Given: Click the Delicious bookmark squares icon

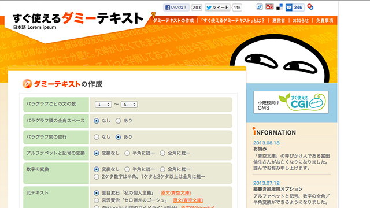Looking at the screenshot, I should [279, 7].
